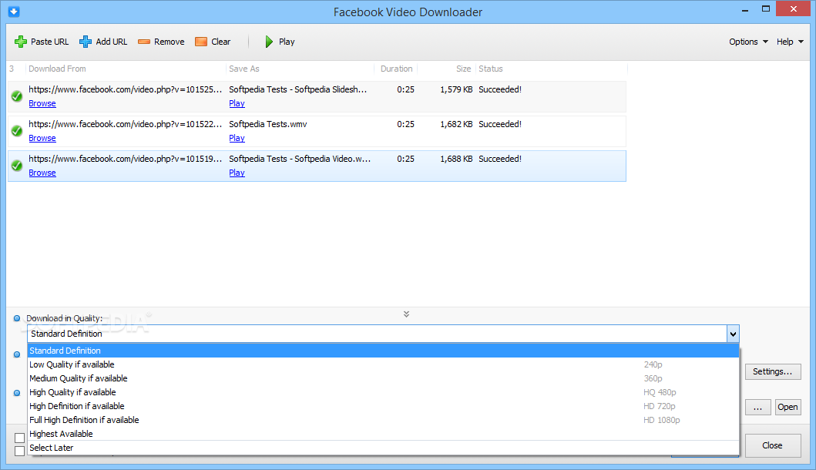Click Browse link for the v=101525 video
Image resolution: width=816 pixels, height=470 pixels.
pos(42,103)
